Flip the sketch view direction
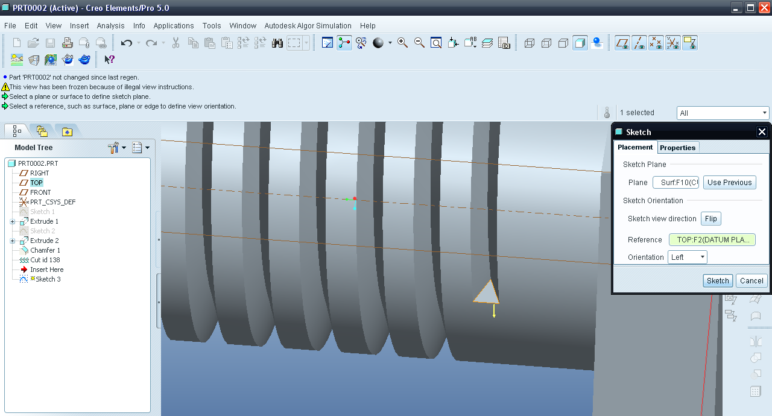This screenshot has width=772, height=416. coord(711,219)
